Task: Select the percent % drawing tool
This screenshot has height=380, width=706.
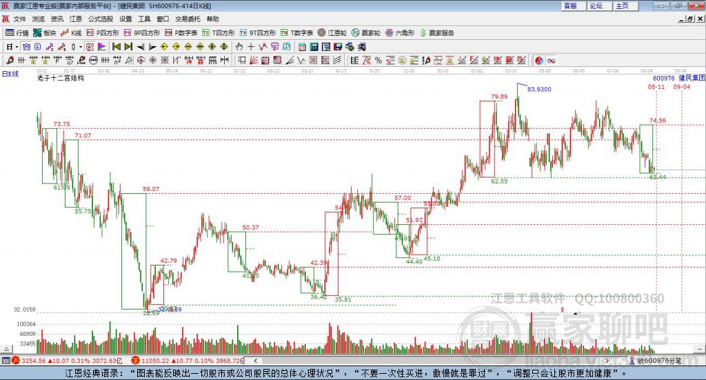Action: 379,60
